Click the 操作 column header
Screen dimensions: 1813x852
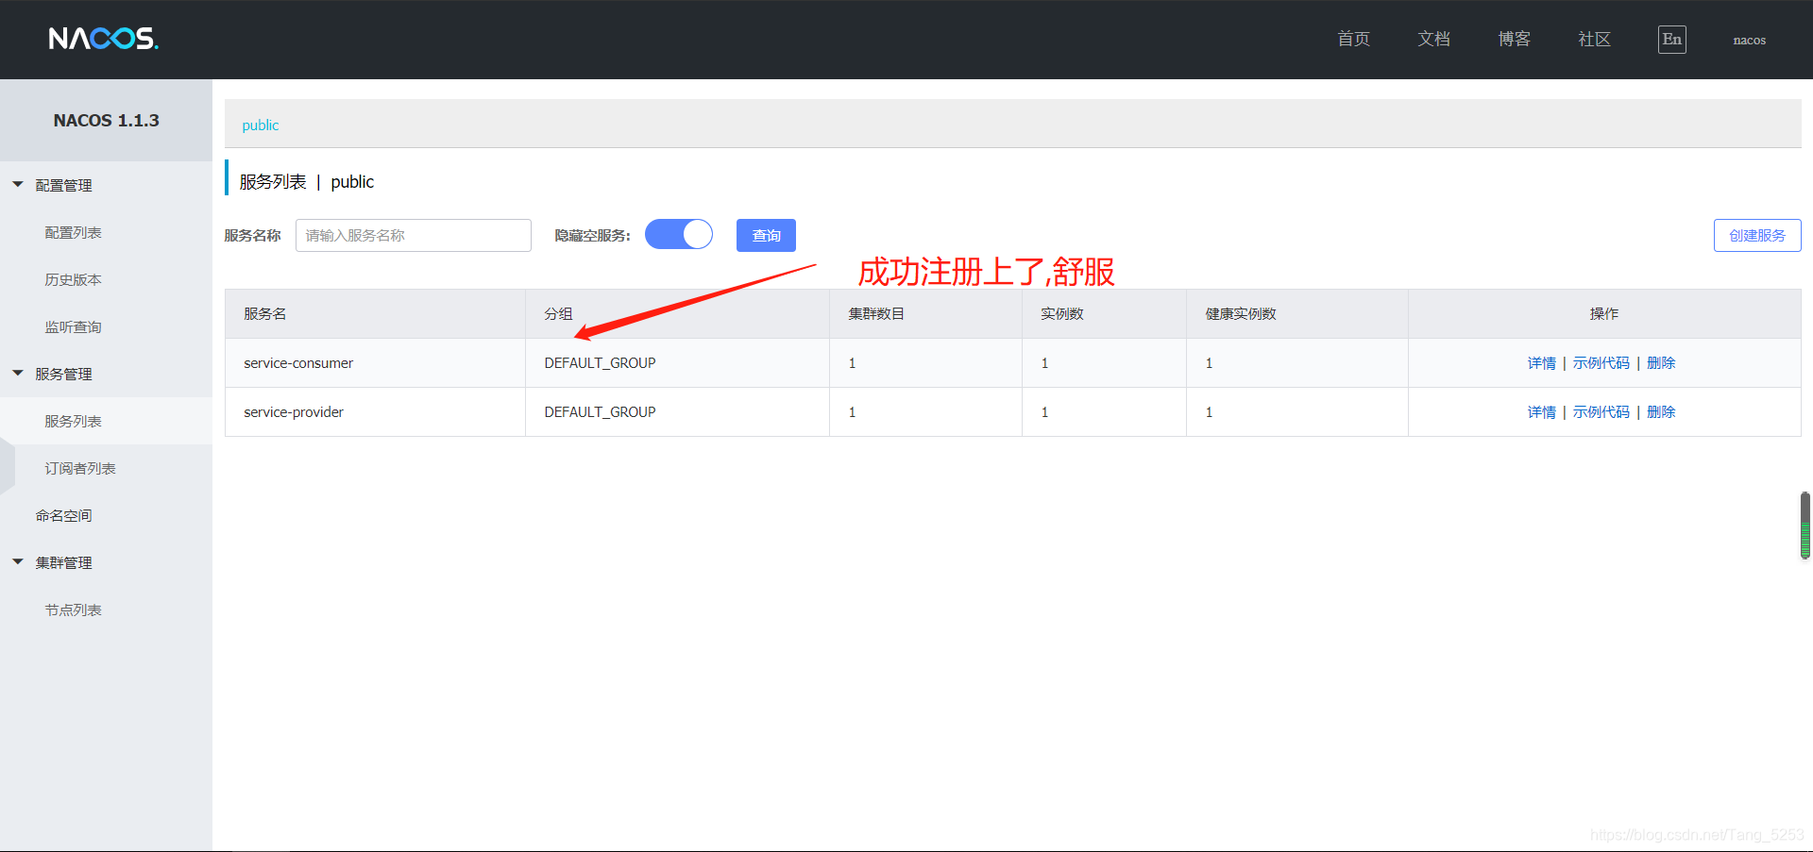pos(1604,313)
